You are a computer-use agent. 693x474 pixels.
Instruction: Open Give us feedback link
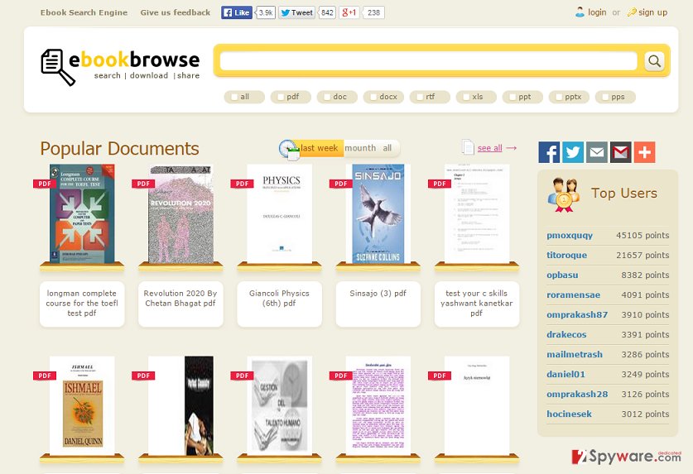point(176,12)
